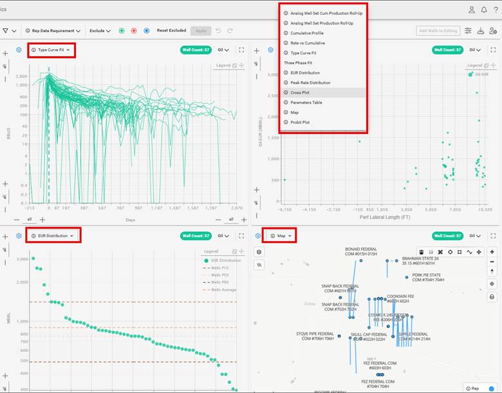Zoom in on the map
Screen dimensions: 502x393
pyautogui.click(x=492, y=251)
